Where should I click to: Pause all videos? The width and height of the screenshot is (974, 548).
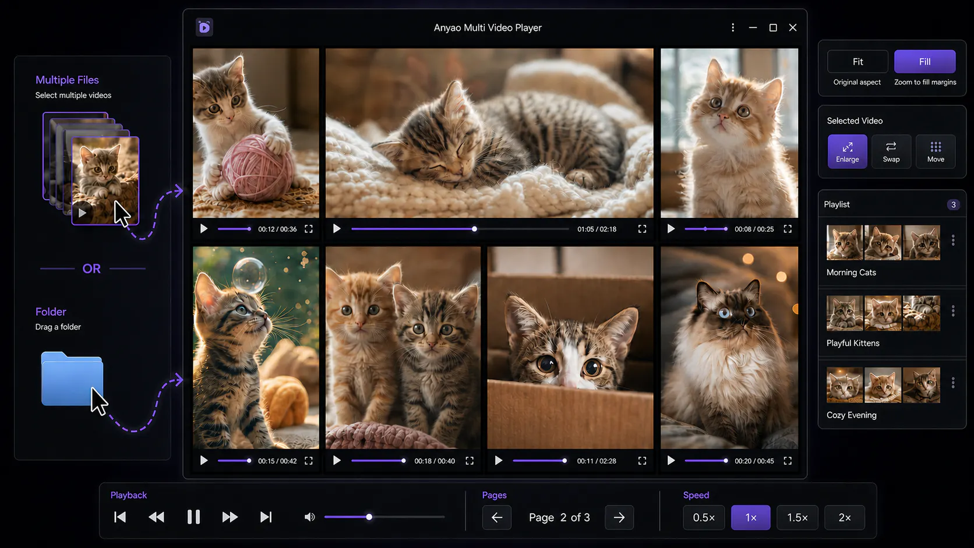pos(193,517)
